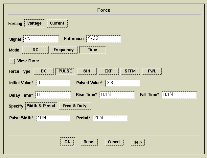Click the Rise Time field
Image resolution: width=207 pixels, height=158 pixels.
[117, 95]
